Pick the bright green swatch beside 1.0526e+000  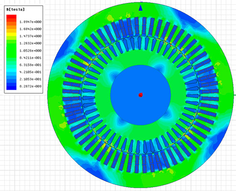[x=11, y=51]
